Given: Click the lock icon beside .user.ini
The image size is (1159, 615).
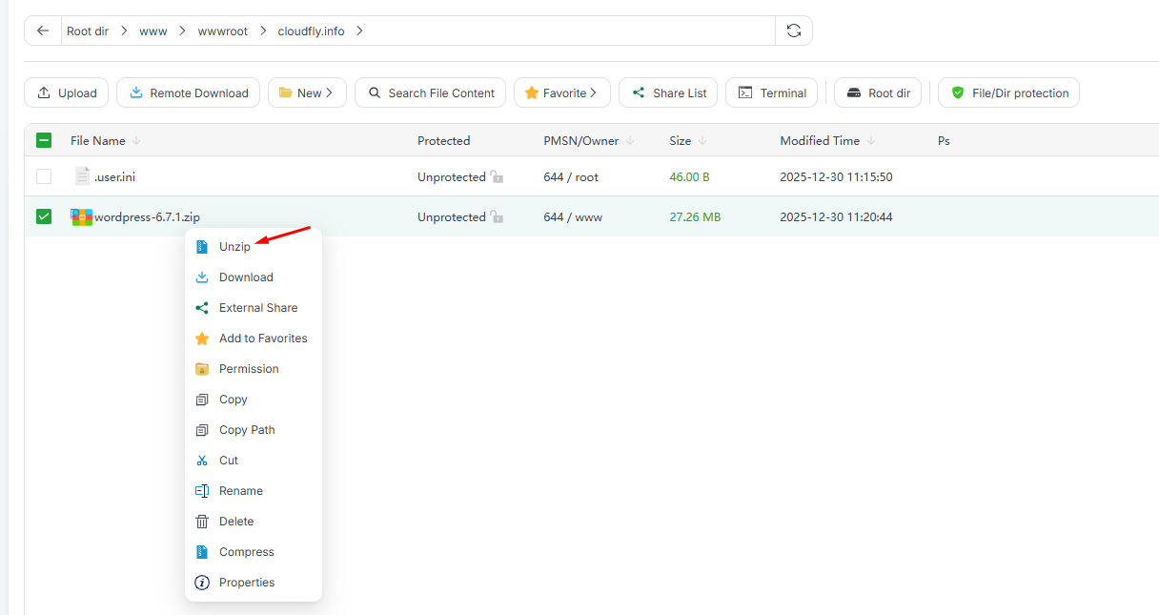Looking at the screenshot, I should tap(497, 177).
